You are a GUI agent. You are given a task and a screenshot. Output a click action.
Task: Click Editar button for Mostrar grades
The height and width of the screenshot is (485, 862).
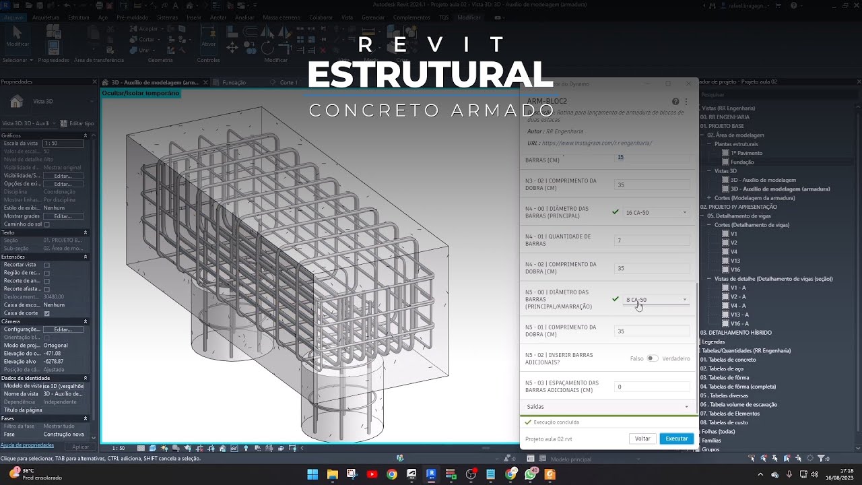pos(63,216)
